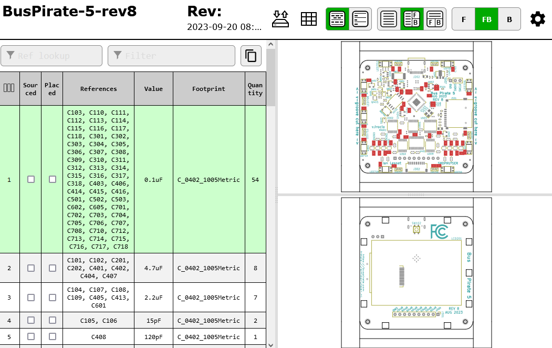Open the settings gear menu
This screenshot has height=348, width=552.
click(538, 19)
